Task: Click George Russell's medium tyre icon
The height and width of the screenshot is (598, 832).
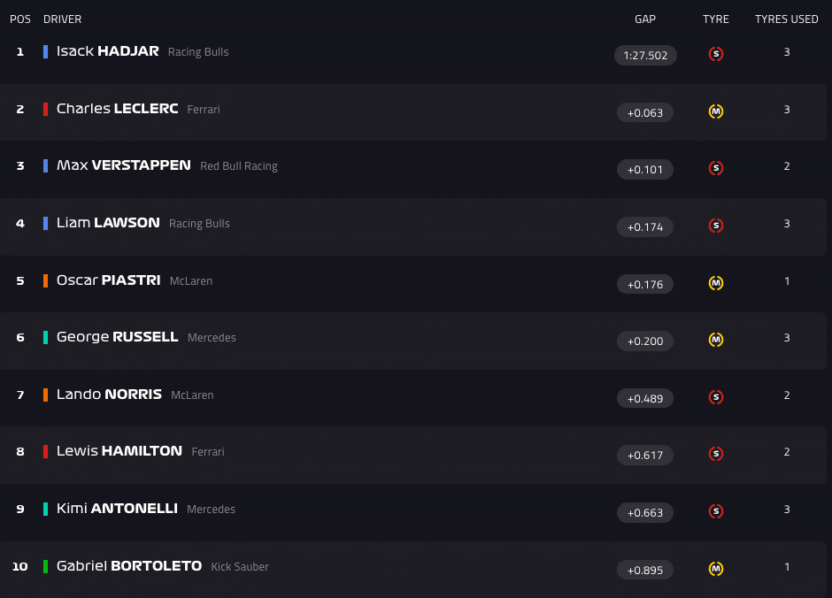Action: click(716, 340)
